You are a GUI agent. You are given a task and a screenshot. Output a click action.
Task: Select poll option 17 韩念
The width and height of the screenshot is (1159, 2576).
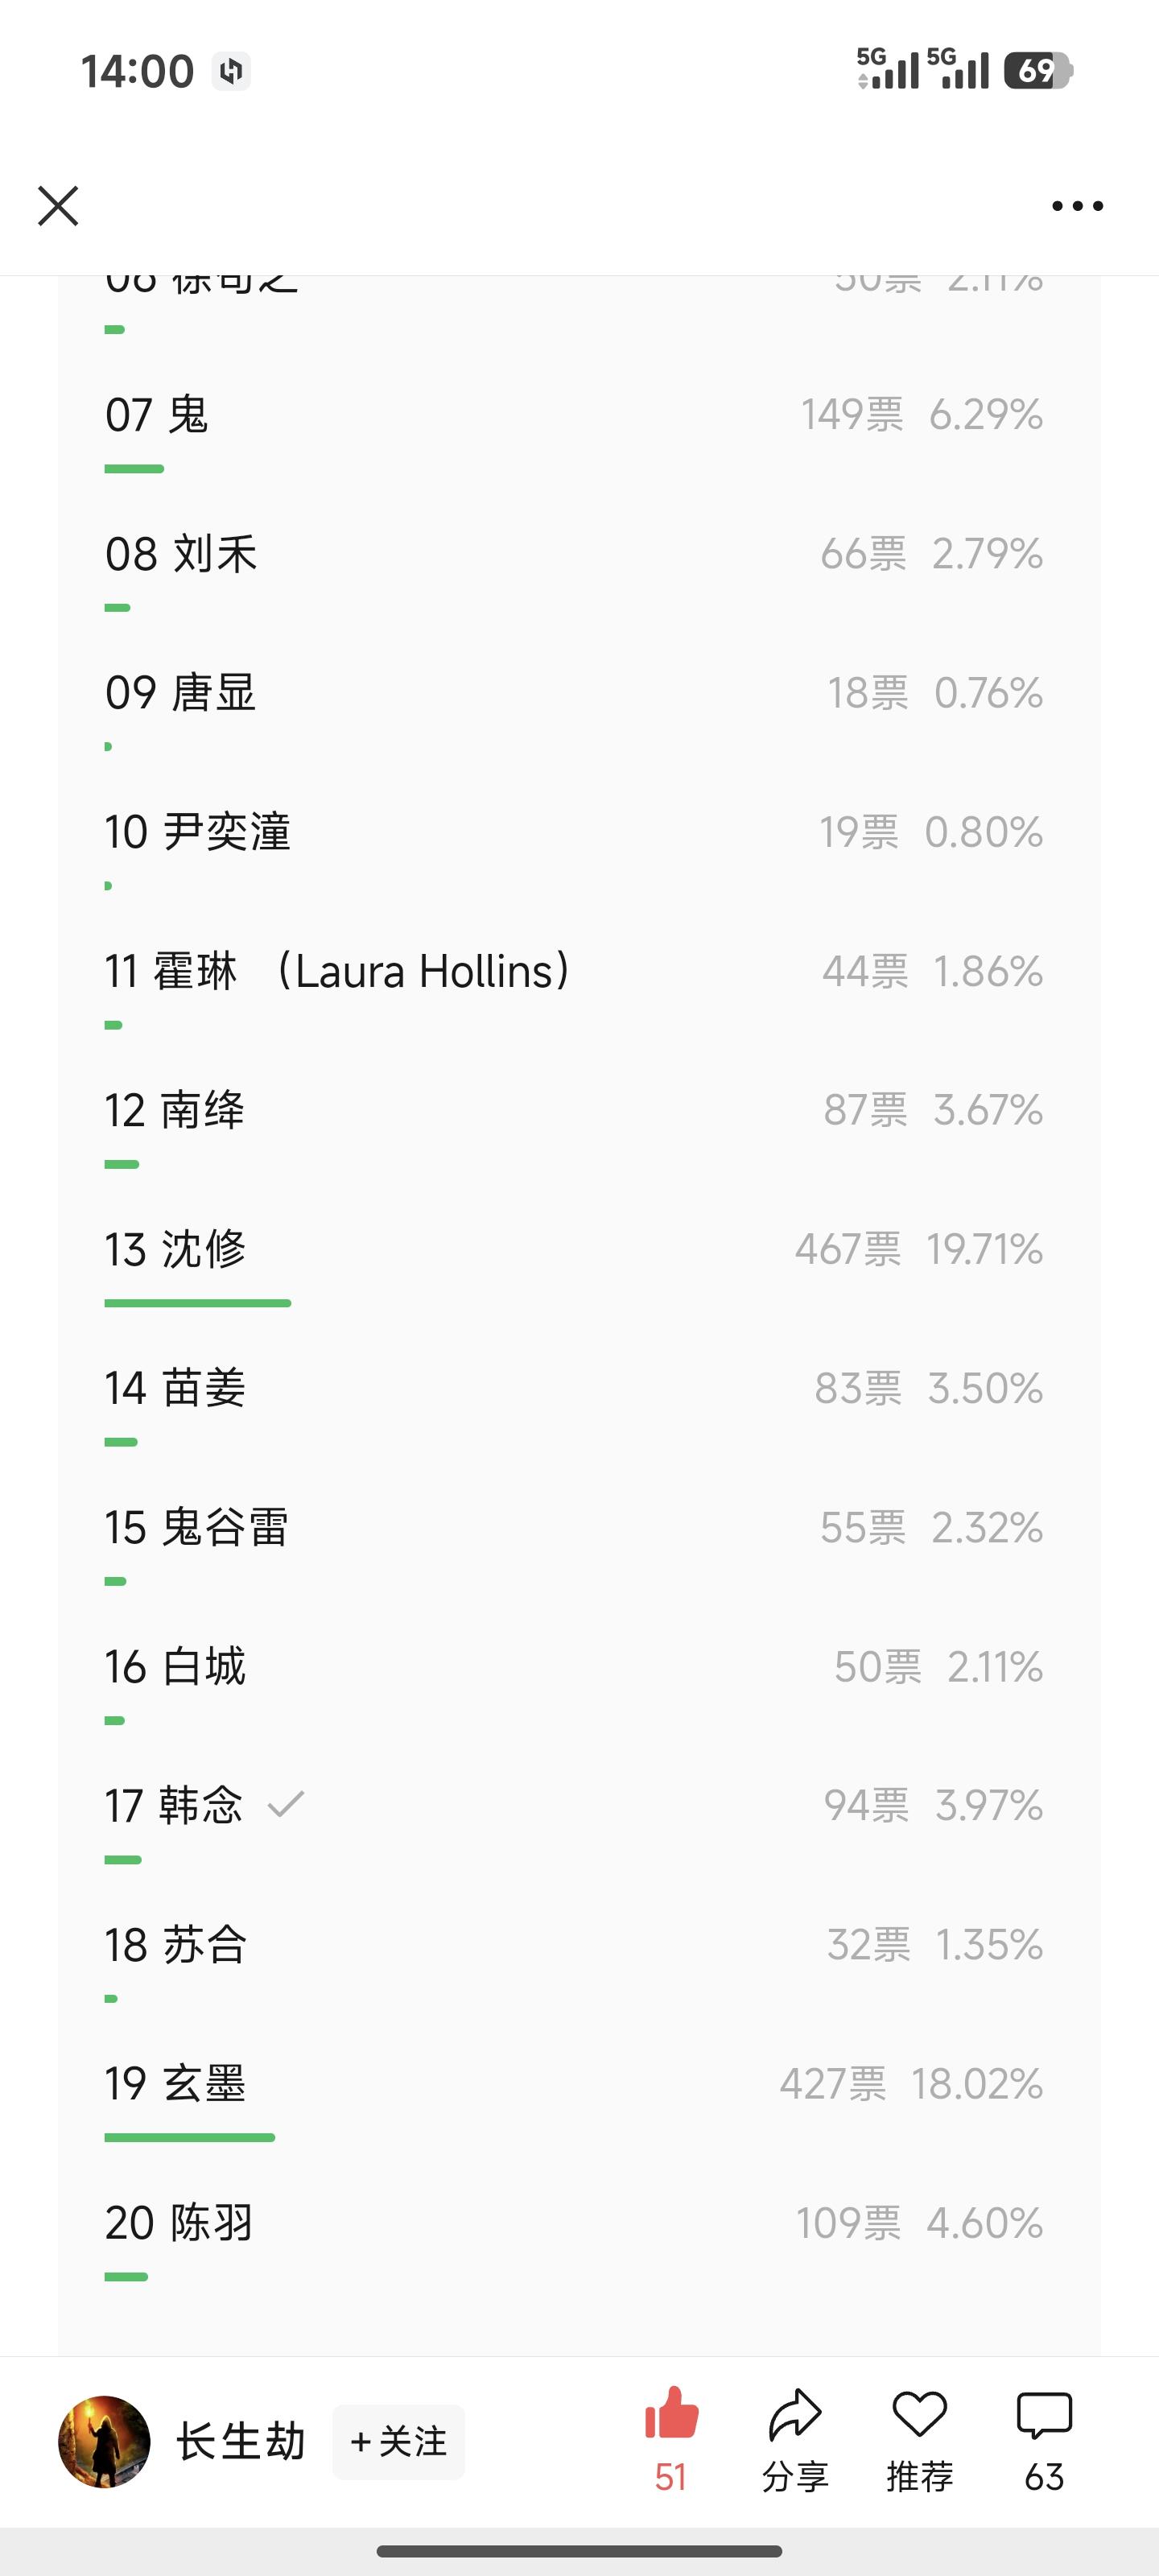click(174, 1806)
